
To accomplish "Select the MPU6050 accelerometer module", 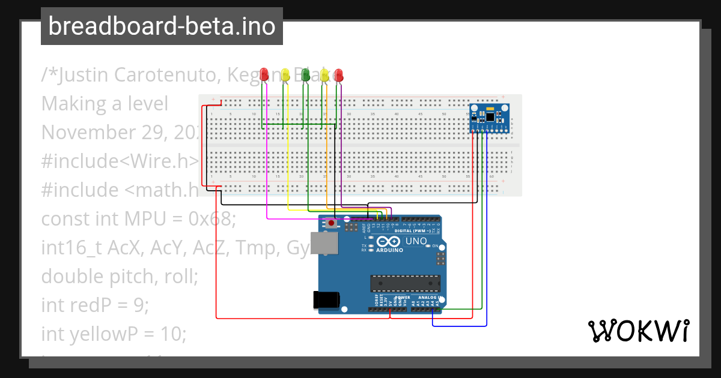I will [x=490, y=118].
